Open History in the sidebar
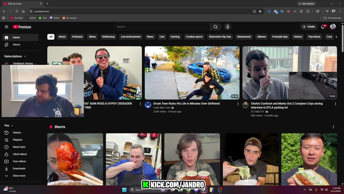Image resolution: width=344 pixels, height=194 pixels. pyautogui.click(x=20, y=133)
